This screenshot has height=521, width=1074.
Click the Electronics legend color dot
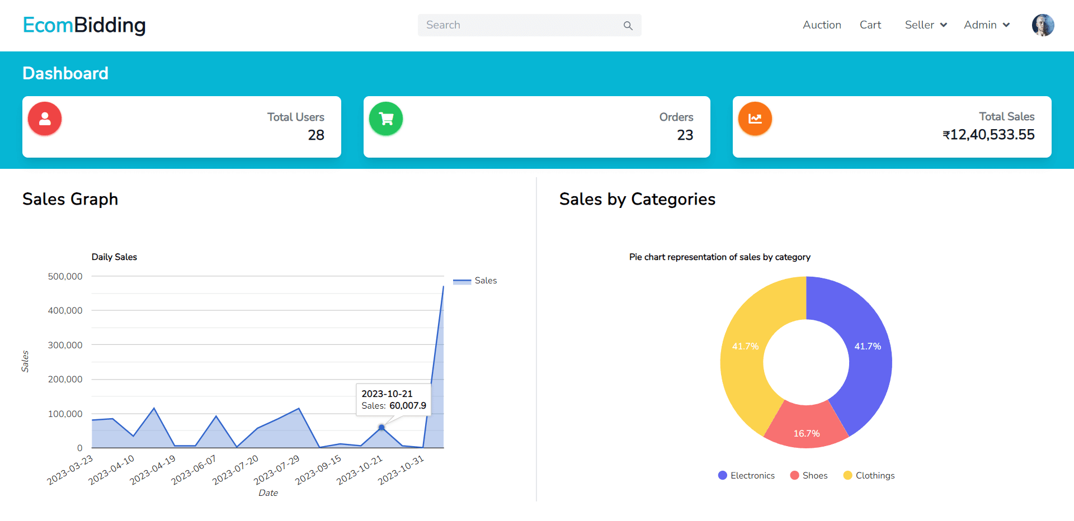tap(722, 475)
